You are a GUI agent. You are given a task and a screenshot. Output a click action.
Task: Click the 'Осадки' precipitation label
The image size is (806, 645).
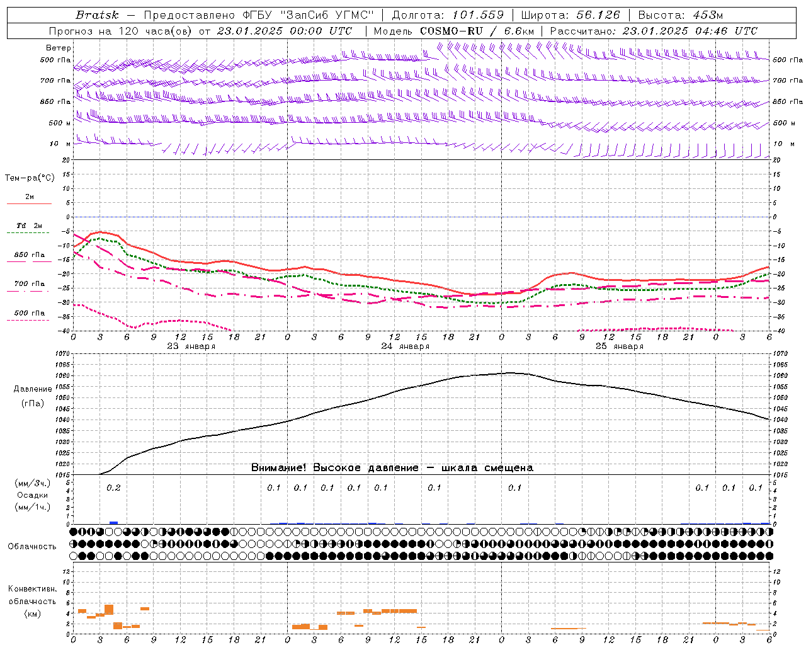[x=32, y=495]
